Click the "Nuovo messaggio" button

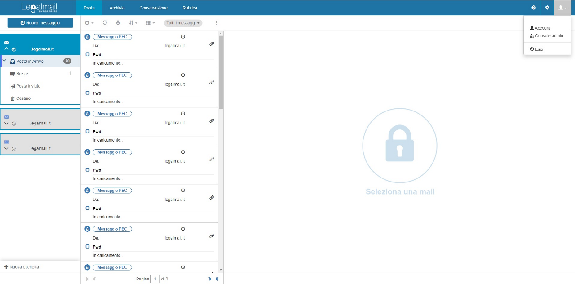pos(40,23)
